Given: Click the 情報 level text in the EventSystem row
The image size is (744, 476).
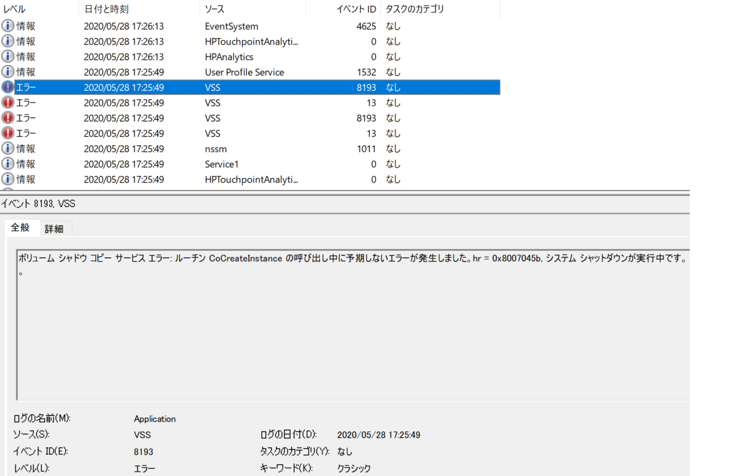Looking at the screenshot, I should [x=26, y=26].
